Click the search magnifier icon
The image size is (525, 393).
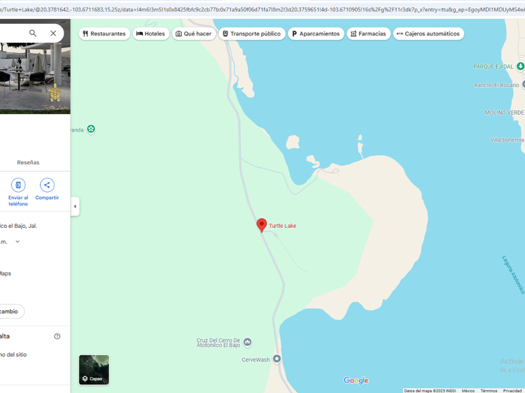[x=33, y=33]
